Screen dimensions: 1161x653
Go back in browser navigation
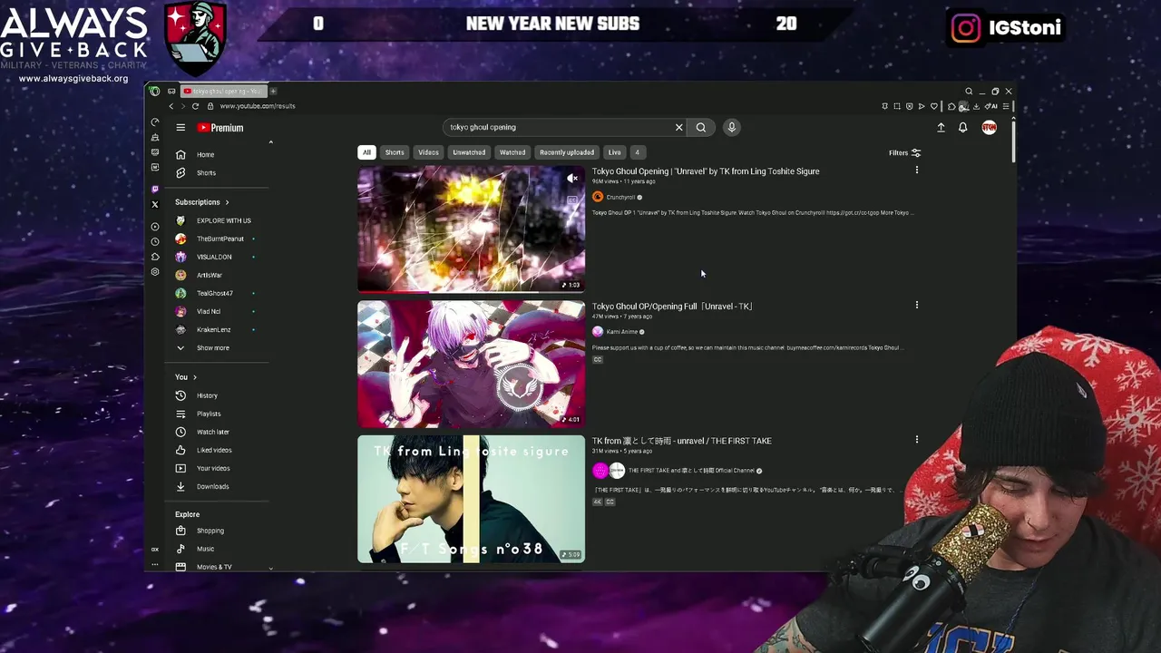point(171,106)
